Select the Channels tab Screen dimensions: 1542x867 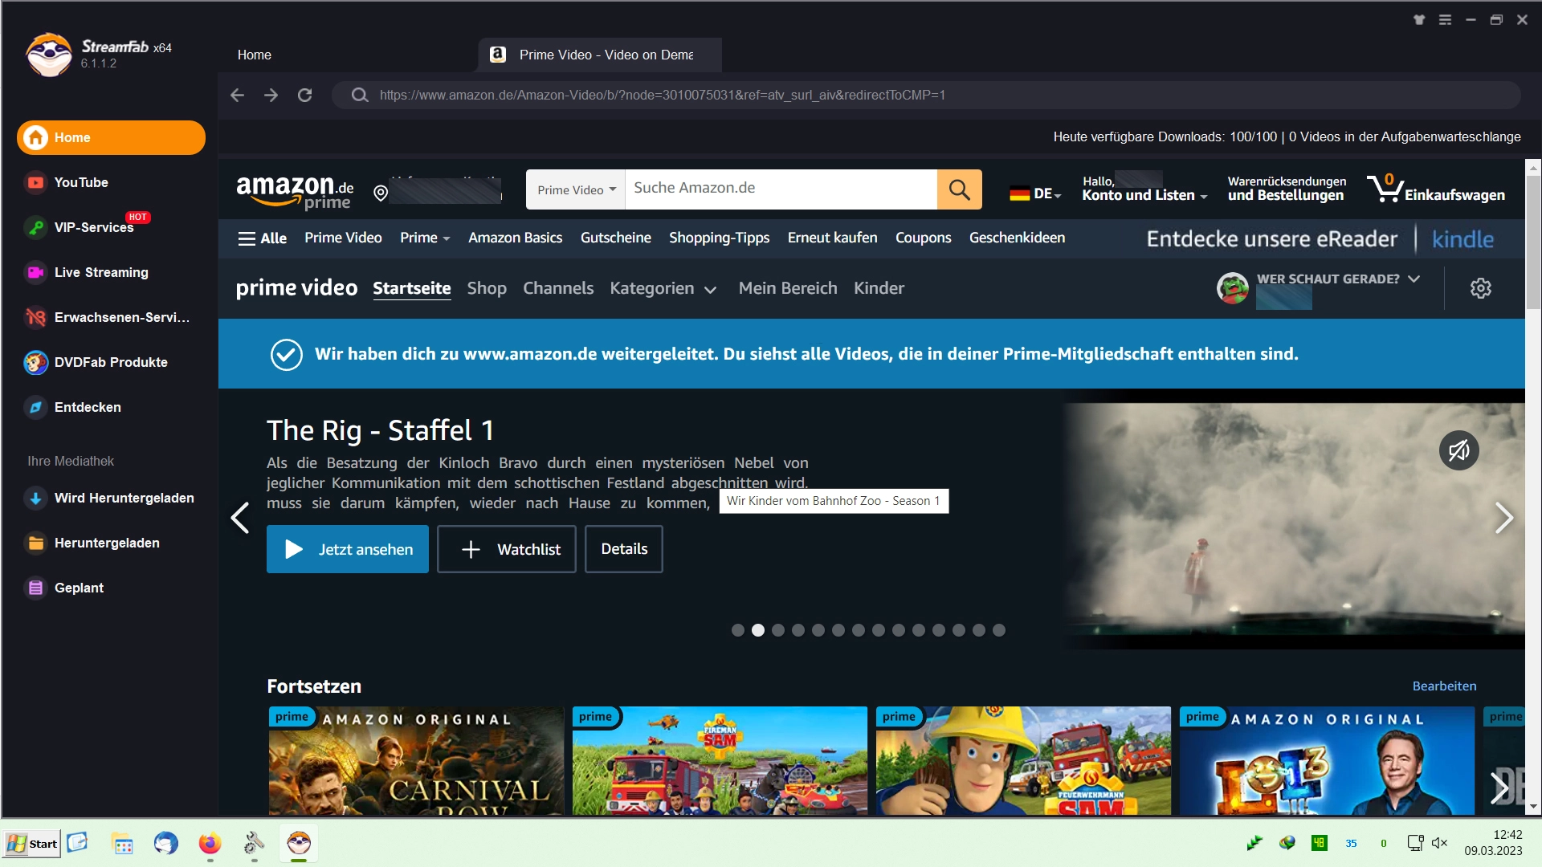point(558,288)
